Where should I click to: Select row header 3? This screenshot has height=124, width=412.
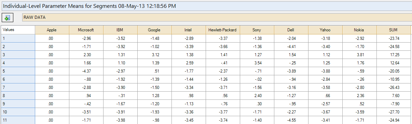(x=17, y=55)
